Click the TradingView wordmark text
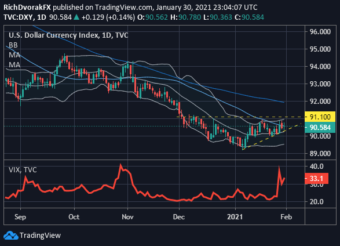340x246 pixels. coord(40,236)
